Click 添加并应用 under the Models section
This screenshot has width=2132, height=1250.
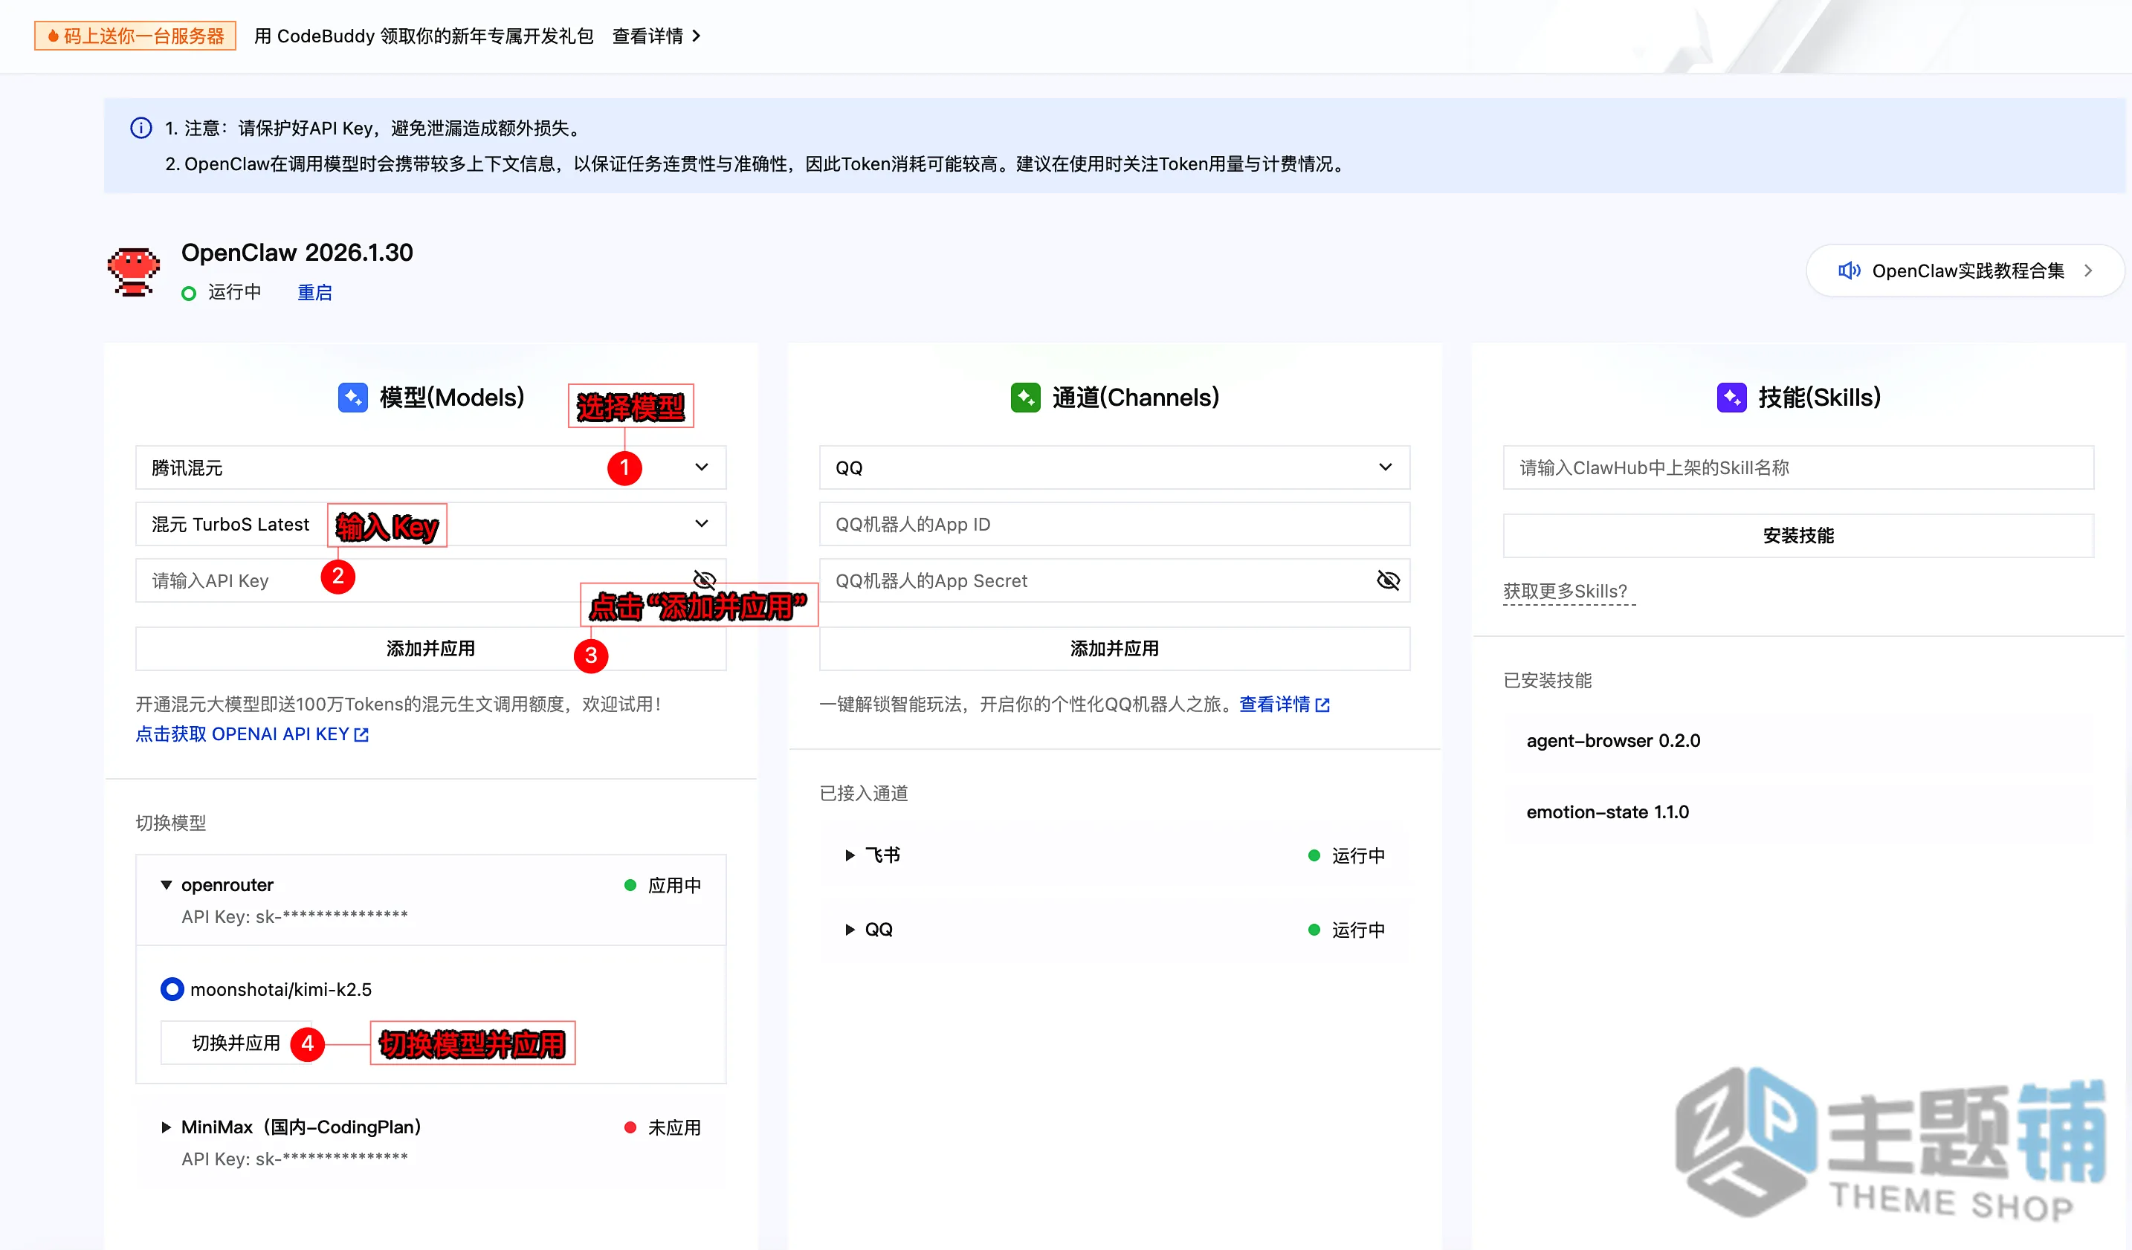(x=430, y=649)
